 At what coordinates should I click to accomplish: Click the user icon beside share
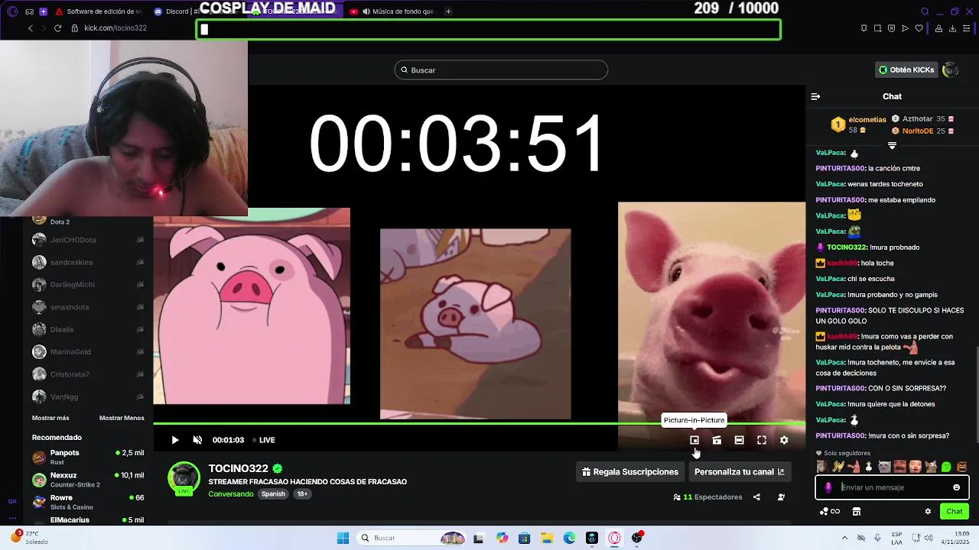coord(781,497)
